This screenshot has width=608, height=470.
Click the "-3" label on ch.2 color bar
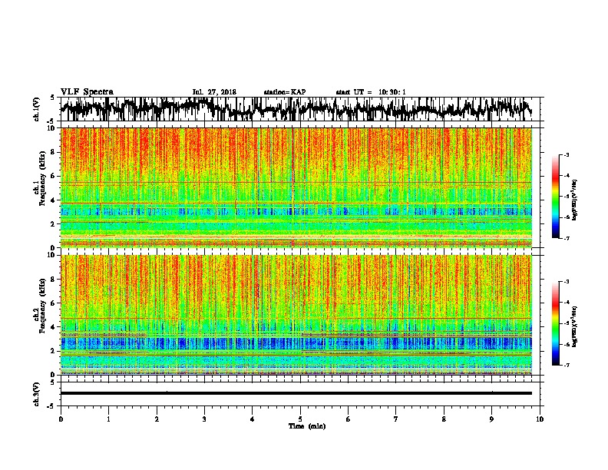coord(567,282)
